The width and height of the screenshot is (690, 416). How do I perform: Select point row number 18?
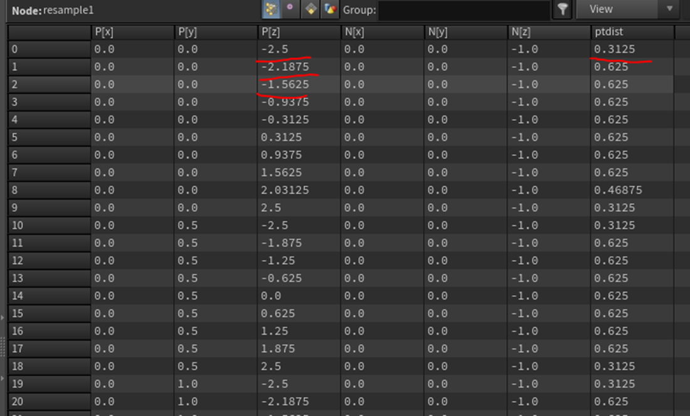50,367
